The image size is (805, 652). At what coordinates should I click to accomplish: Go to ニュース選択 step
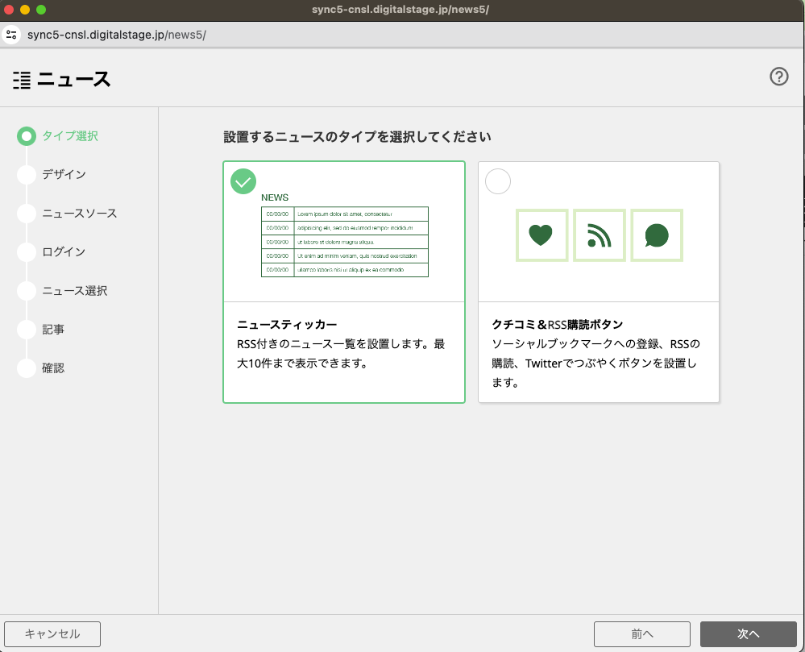74,291
